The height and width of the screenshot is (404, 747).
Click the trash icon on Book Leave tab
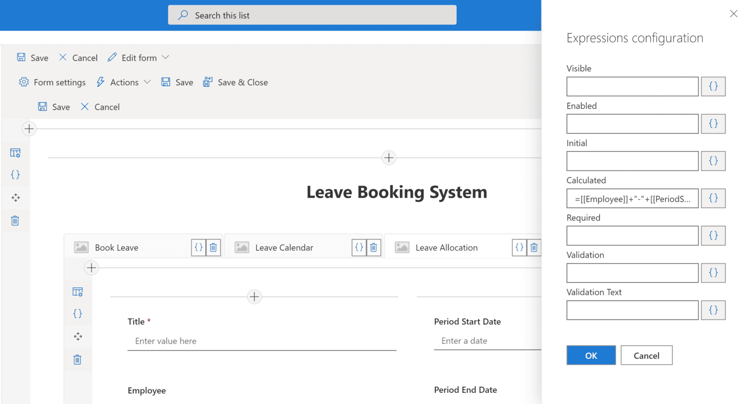(213, 247)
